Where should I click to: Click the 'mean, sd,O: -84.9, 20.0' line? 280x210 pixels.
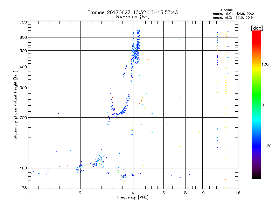pos(233,14)
